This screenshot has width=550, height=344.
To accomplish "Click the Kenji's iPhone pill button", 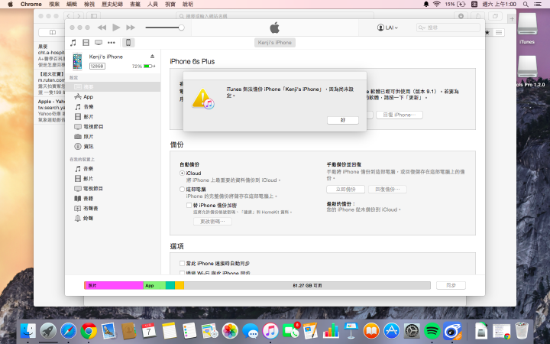I will pyautogui.click(x=275, y=43).
